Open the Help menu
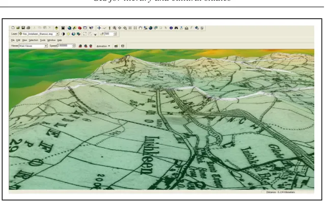325x202 pixels. (x=60, y=40)
